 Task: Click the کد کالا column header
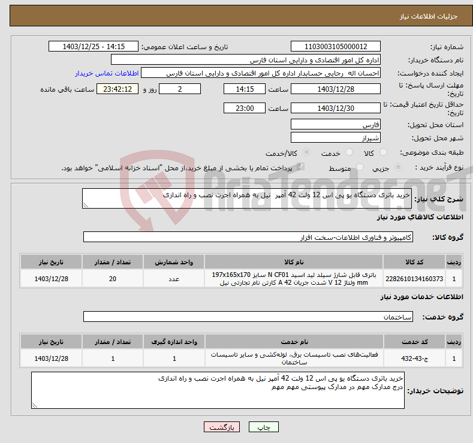coord(414,262)
